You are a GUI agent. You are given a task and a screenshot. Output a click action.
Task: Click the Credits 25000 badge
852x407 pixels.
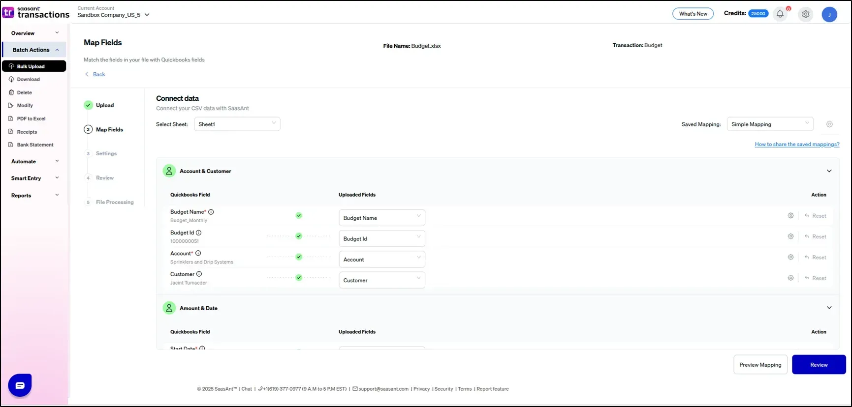click(758, 13)
